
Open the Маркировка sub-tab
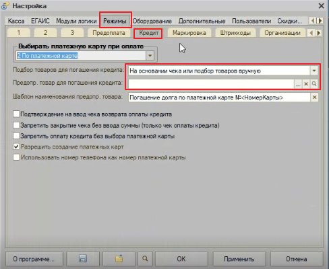tap(189, 33)
